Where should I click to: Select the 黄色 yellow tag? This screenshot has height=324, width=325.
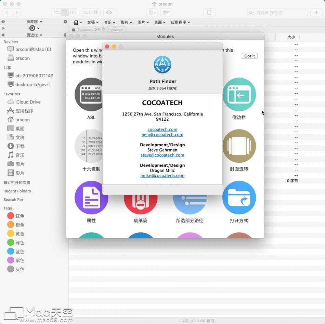[16, 234]
